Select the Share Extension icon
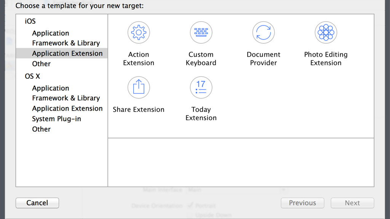Image resolution: width=390 pixels, height=219 pixels. tap(139, 87)
